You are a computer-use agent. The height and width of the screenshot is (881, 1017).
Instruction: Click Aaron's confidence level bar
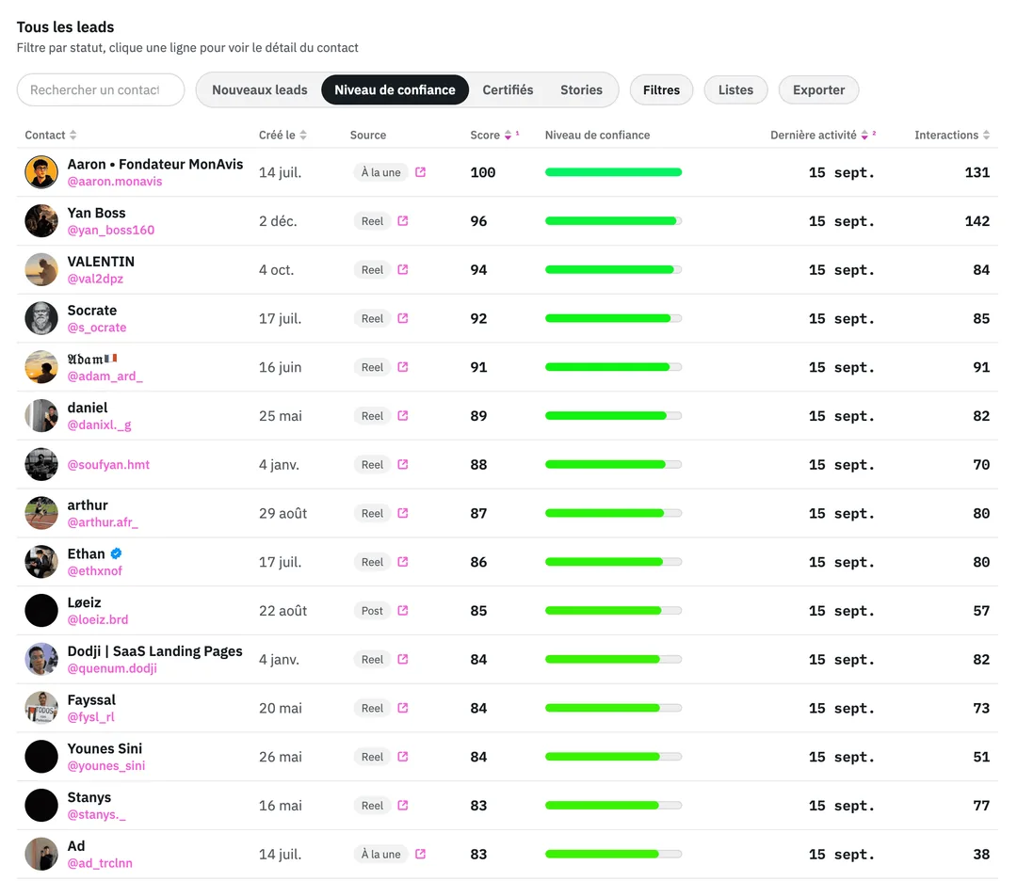[x=614, y=172]
